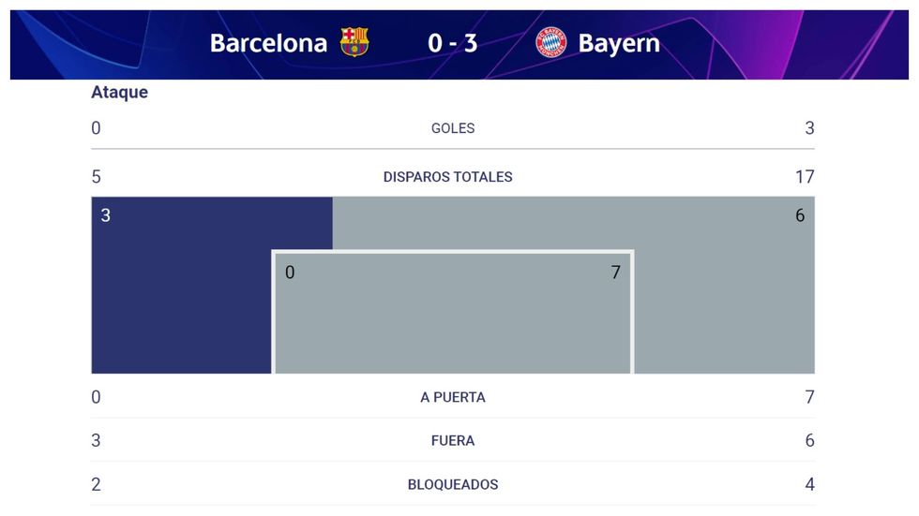Click the 0 - 3 match score
This screenshot has width=919, height=516.
coord(452,43)
